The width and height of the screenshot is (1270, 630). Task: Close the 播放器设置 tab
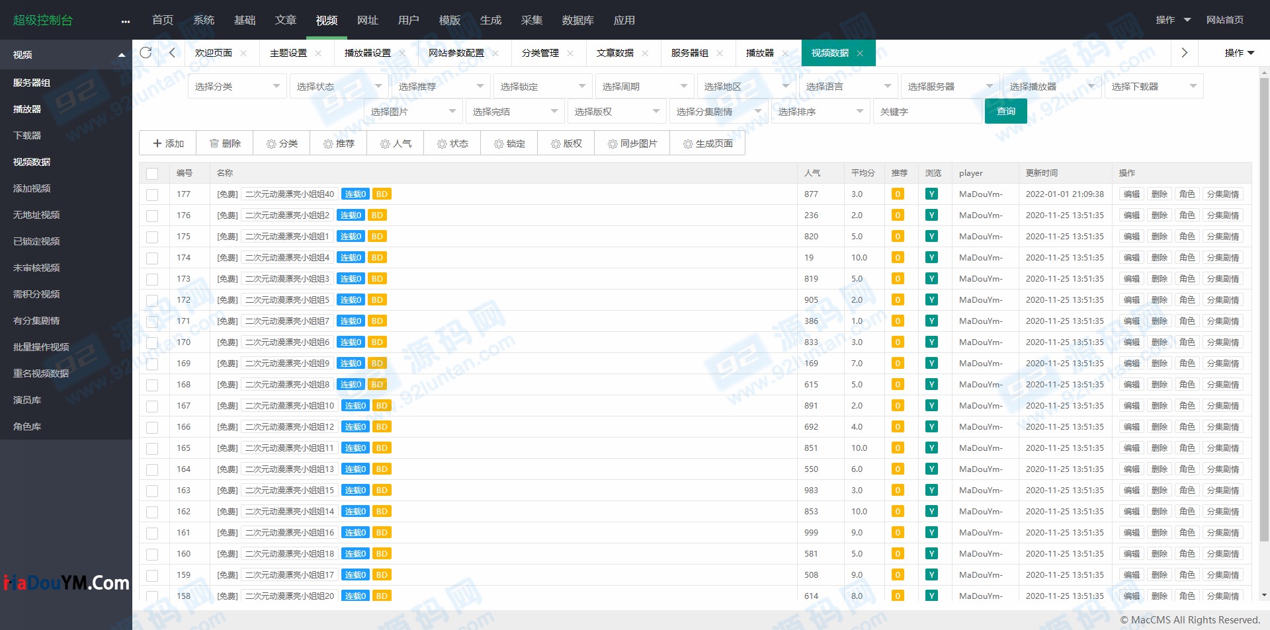402,53
